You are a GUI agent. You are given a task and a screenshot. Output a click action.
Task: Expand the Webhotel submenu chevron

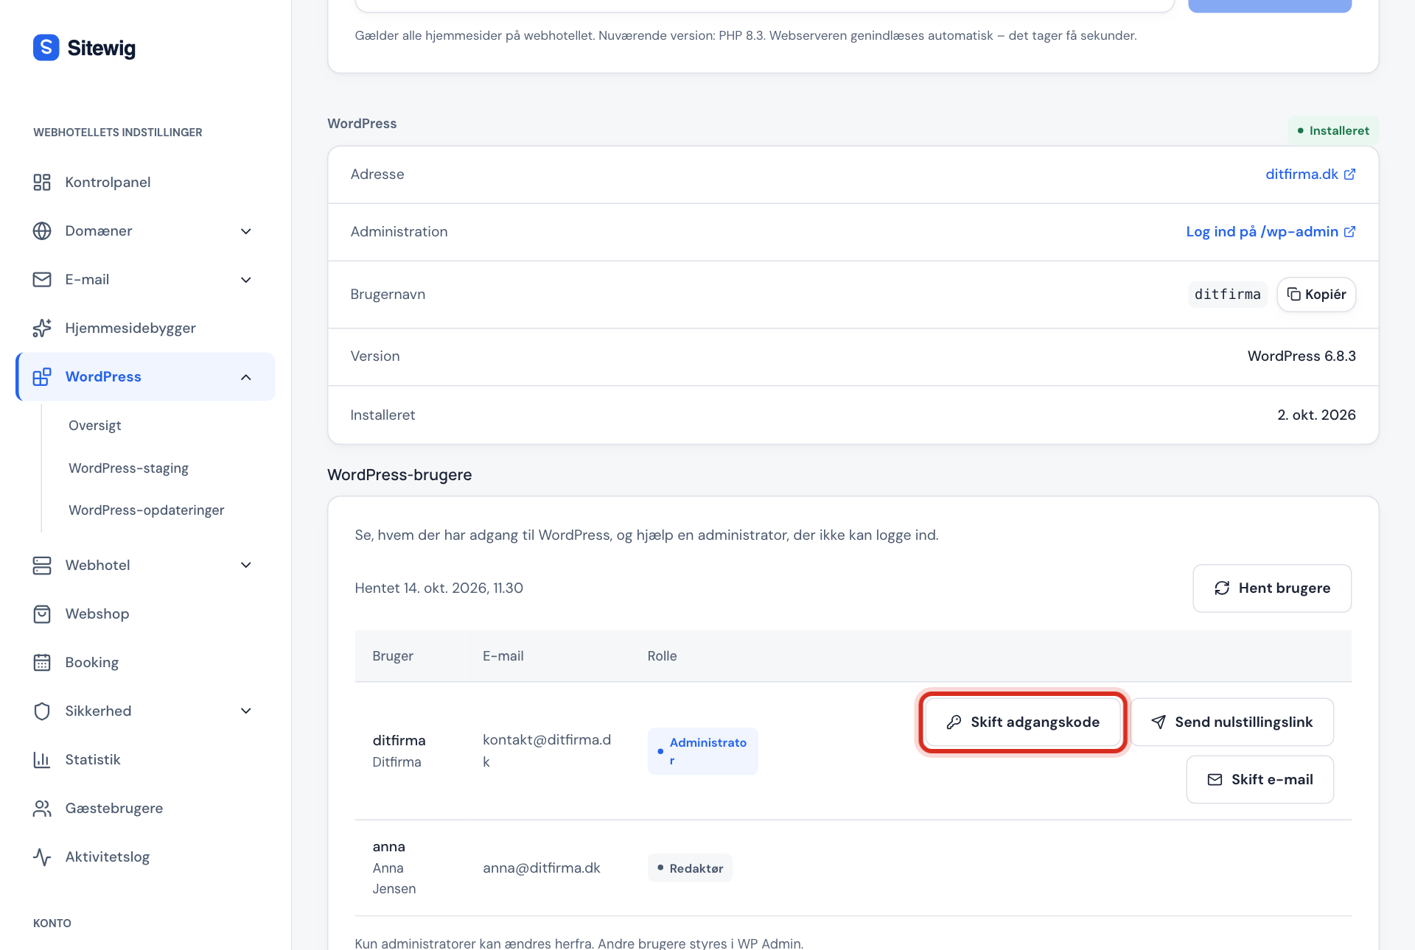[x=246, y=565]
